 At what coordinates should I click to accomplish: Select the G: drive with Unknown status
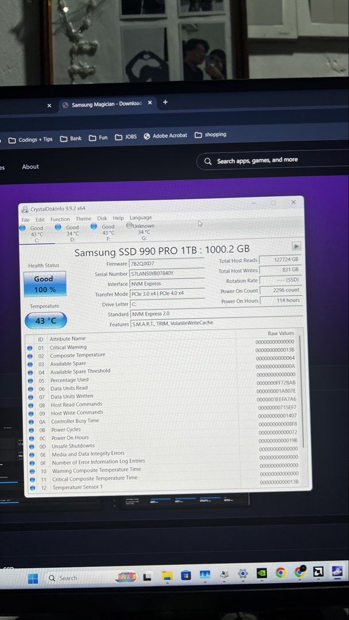click(140, 232)
